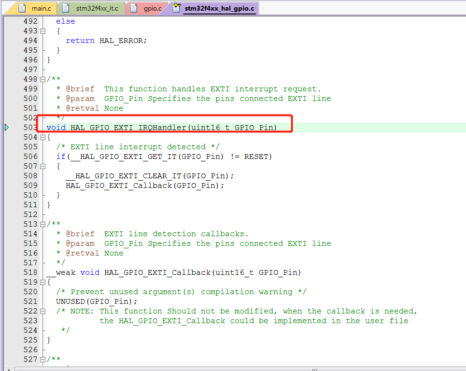Screen dimensions: 466x371
Task: Click UNUSED(GPIO_Pin) on line 521
Action: pyautogui.click(x=94, y=301)
